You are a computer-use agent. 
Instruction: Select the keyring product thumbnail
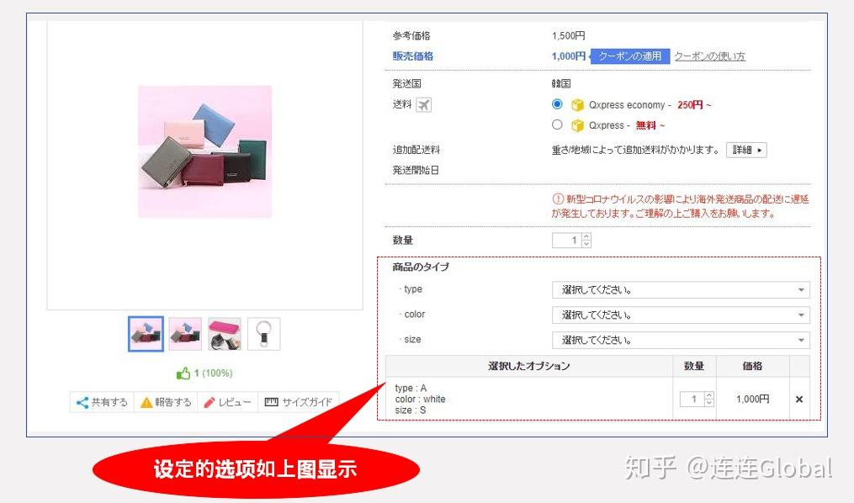(264, 333)
